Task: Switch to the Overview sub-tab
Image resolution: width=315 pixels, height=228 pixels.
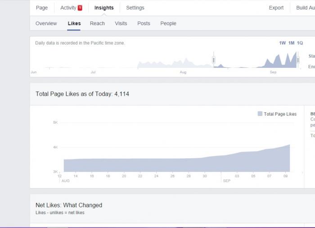Action: (x=46, y=23)
